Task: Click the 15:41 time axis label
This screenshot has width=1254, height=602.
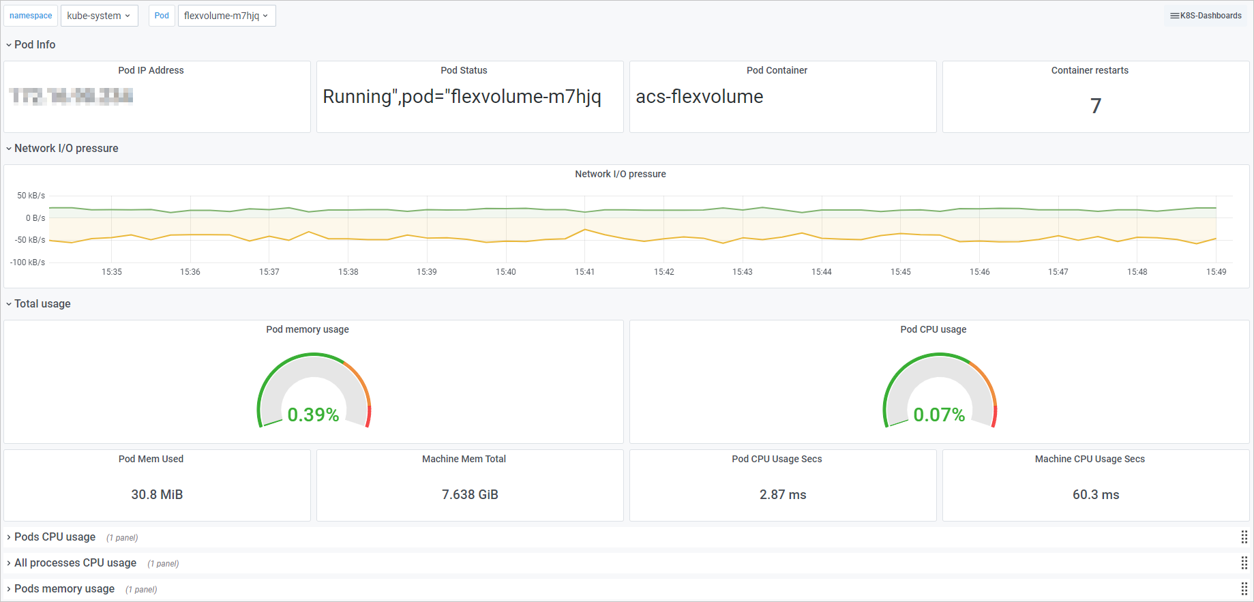Action: point(584,272)
